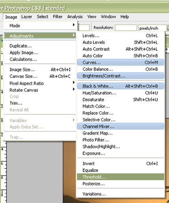This screenshot has width=169, height=203.
Task: Open Replace Color dialog
Action: [121, 113]
